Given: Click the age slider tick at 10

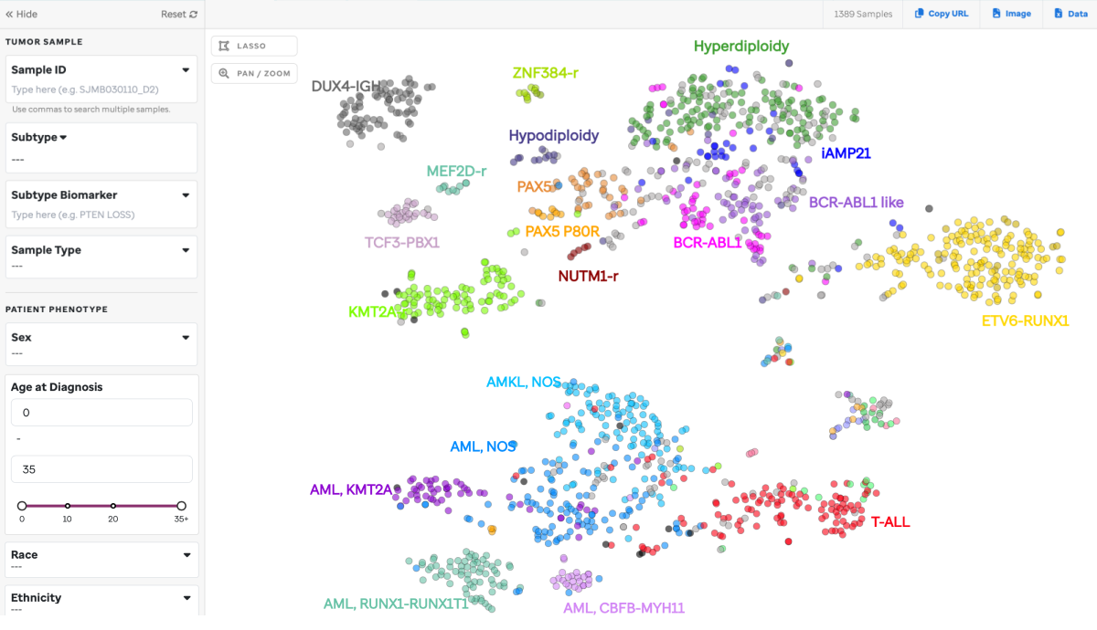Looking at the screenshot, I should tap(68, 506).
